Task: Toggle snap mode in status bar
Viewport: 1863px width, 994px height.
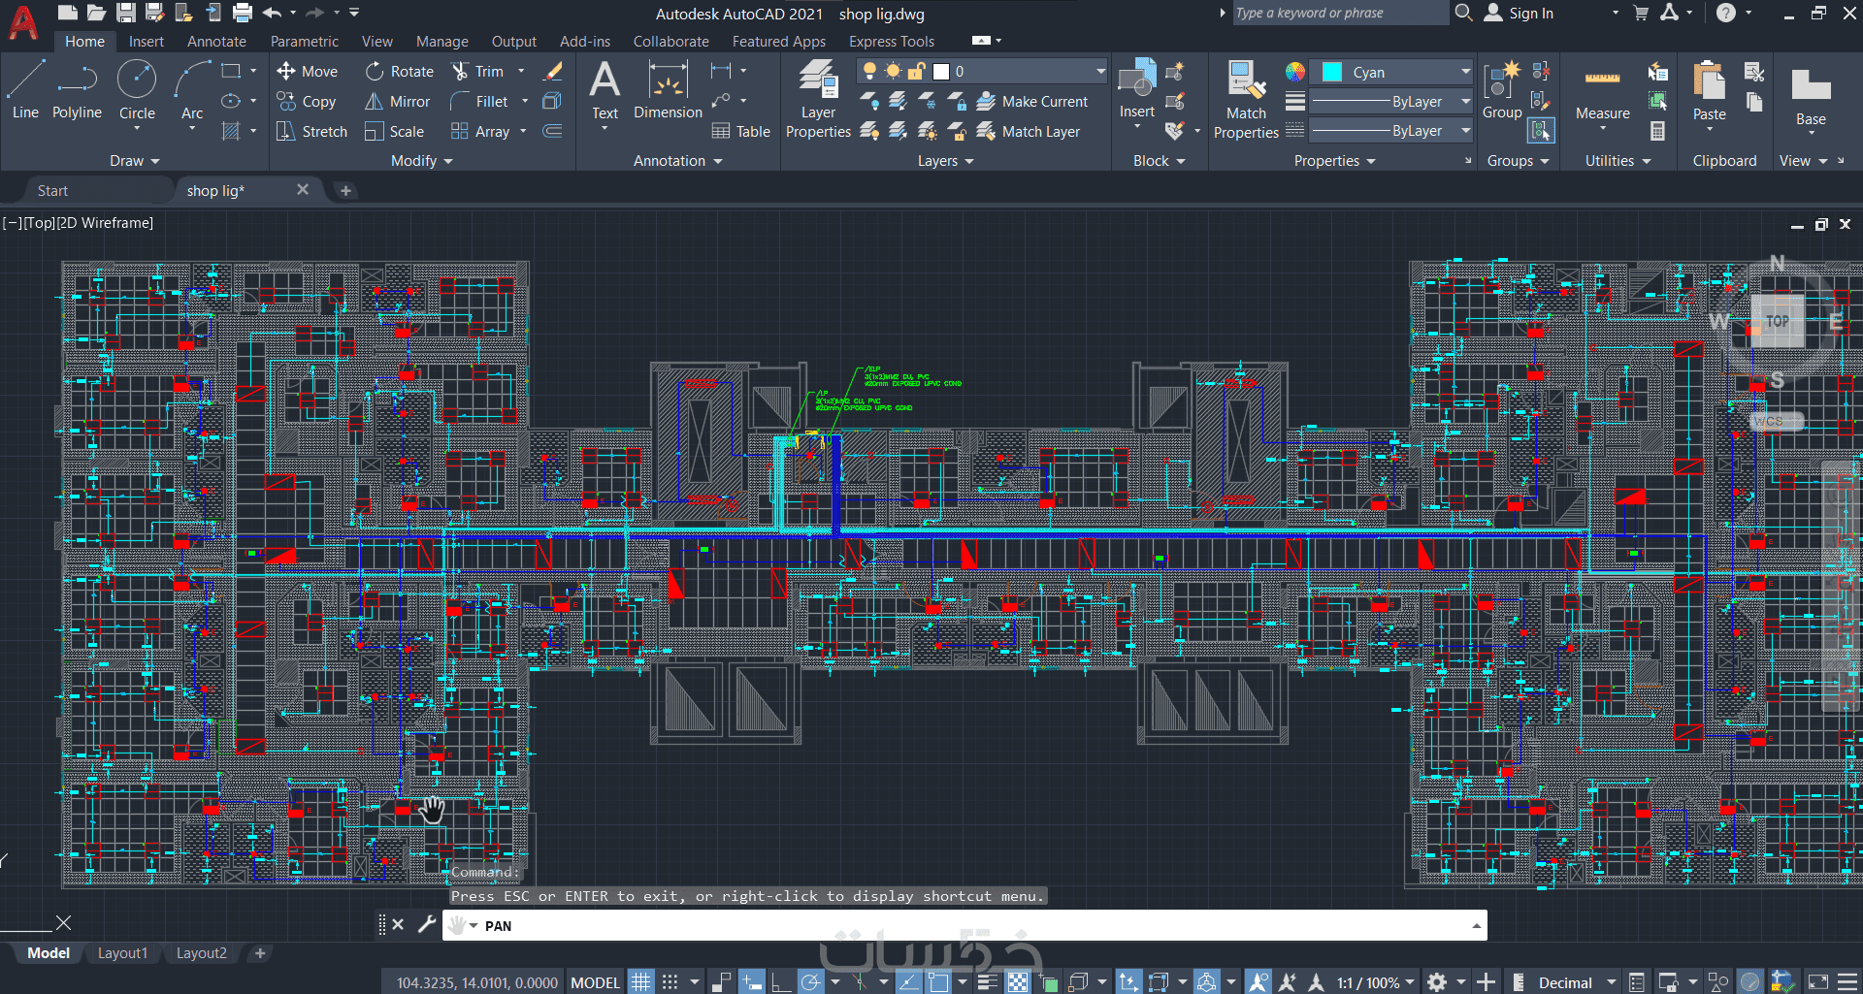Action: pyautogui.click(x=670, y=982)
